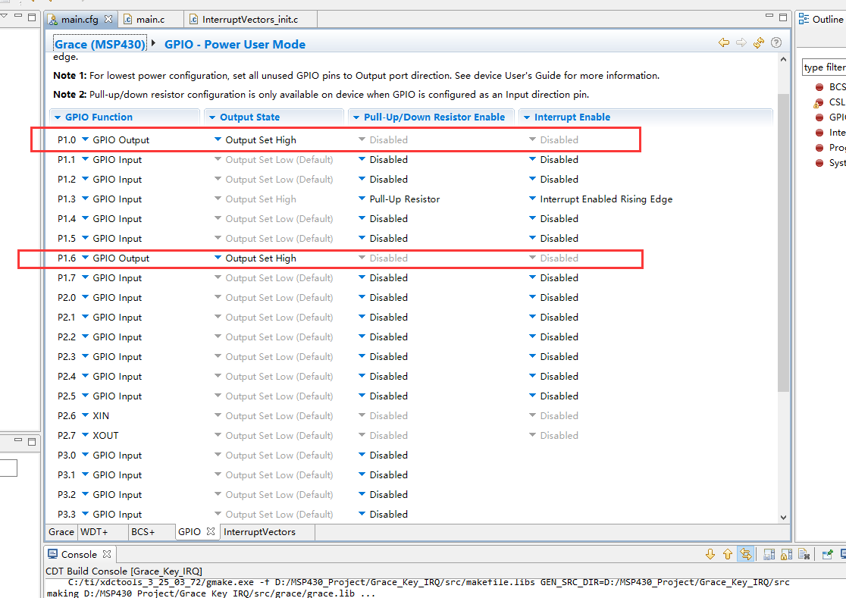Open P3.3 GPIO Input function dropdown
Viewport: 846px width, 598px height.
click(x=85, y=514)
